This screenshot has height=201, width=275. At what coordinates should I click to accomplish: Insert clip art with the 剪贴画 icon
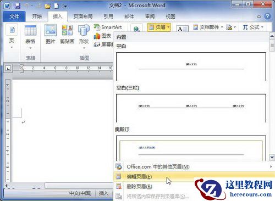67,35
